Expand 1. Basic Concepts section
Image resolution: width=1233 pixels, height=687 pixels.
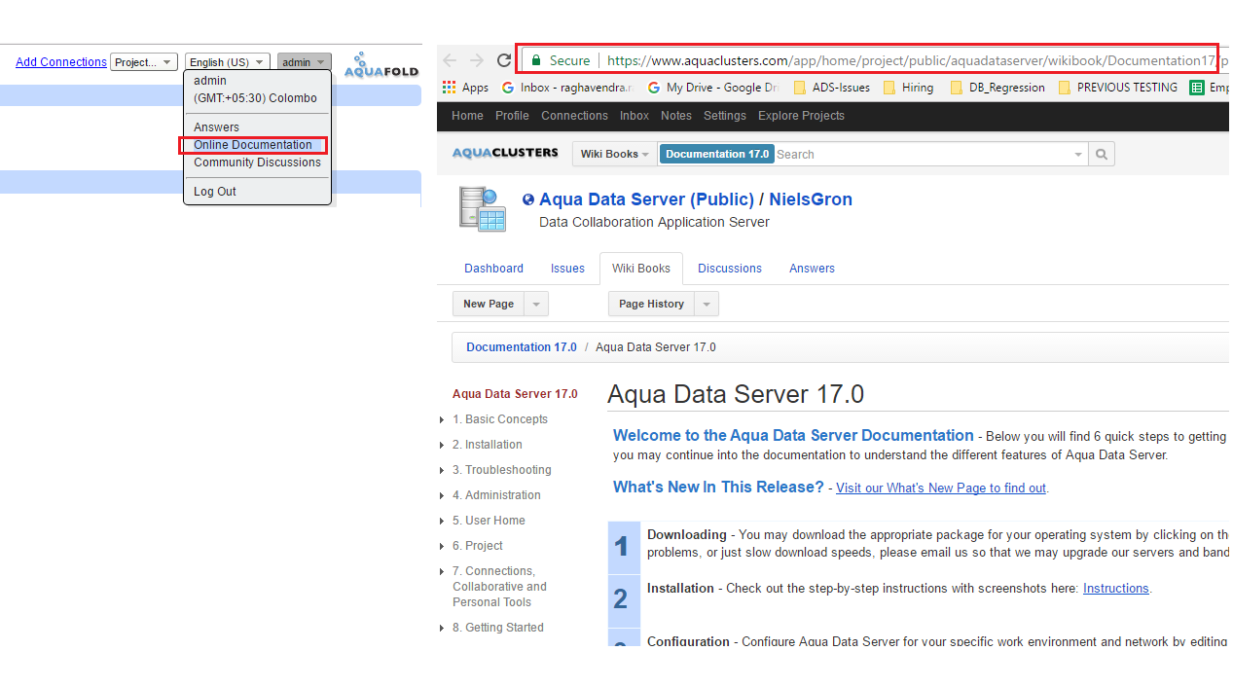tap(442, 420)
